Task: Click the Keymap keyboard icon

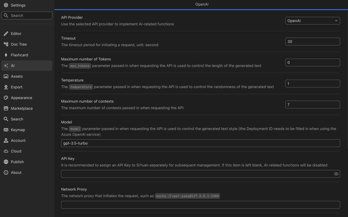Action: (x=6, y=130)
